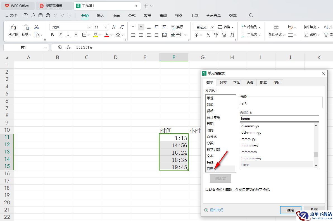The width and height of the screenshot is (333, 221).
Task: Toggle Italic formatting
Action: (x=60, y=35)
